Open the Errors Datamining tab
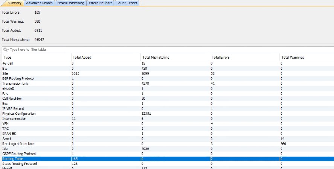The width and height of the screenshot is (334, 169). pos(70,3)
